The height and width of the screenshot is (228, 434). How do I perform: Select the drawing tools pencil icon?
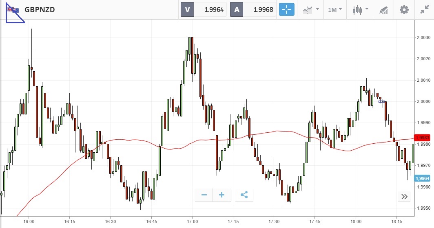click(x=383, y=9)
